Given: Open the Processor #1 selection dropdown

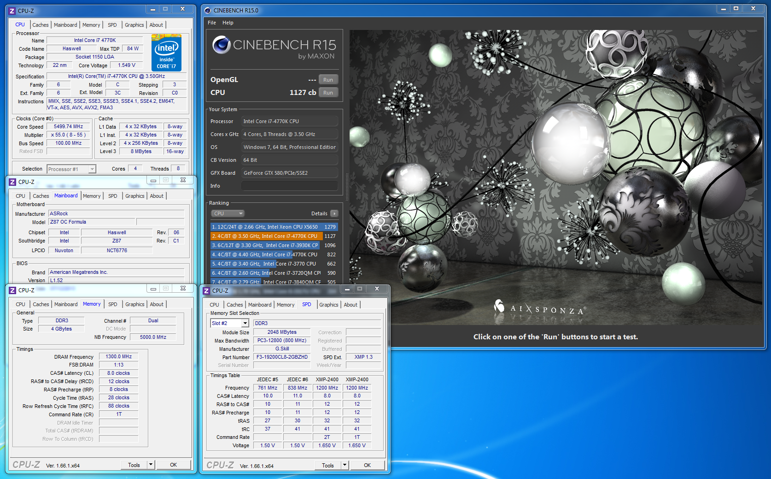Looking at the screenshot, I should coord(71,169).
